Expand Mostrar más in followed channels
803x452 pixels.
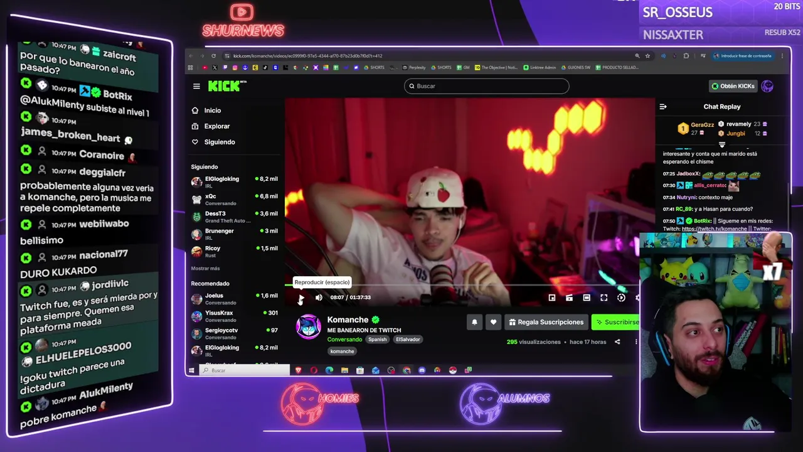[205, 269]
